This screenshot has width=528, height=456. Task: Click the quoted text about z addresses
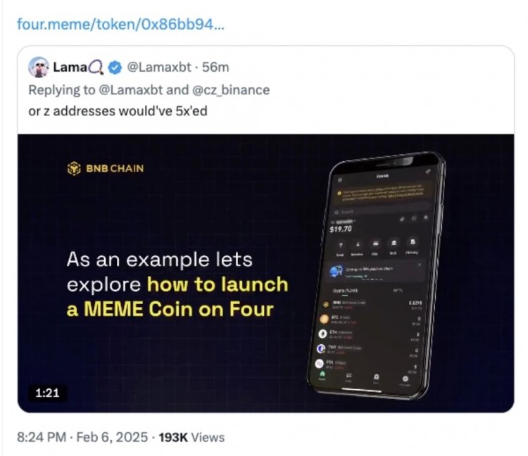118,110
